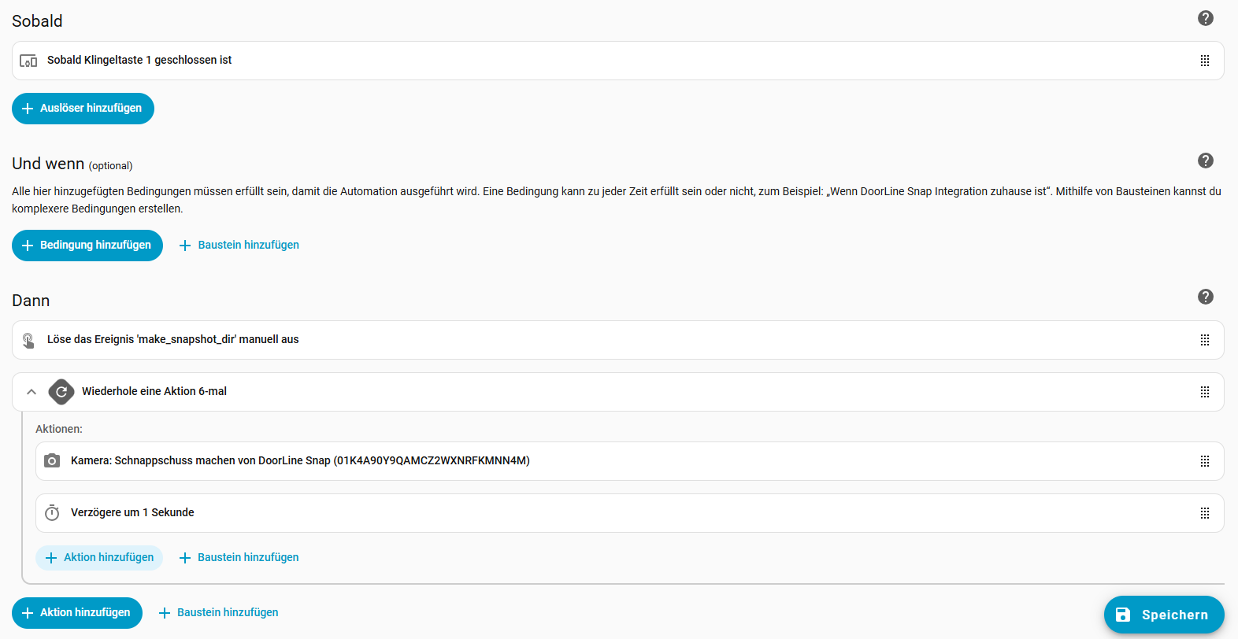
Task: Add an action inside the repeat block
Action: click(99, 558)
